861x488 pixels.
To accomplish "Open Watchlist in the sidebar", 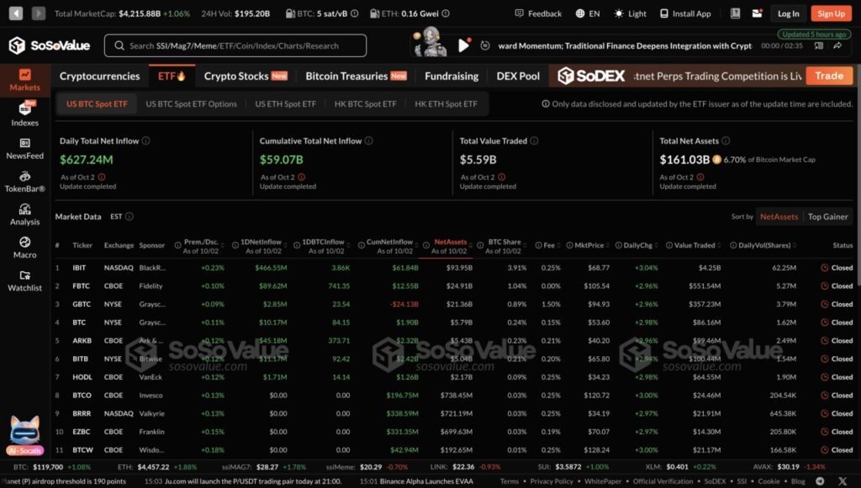I will [x=24, y=281].
